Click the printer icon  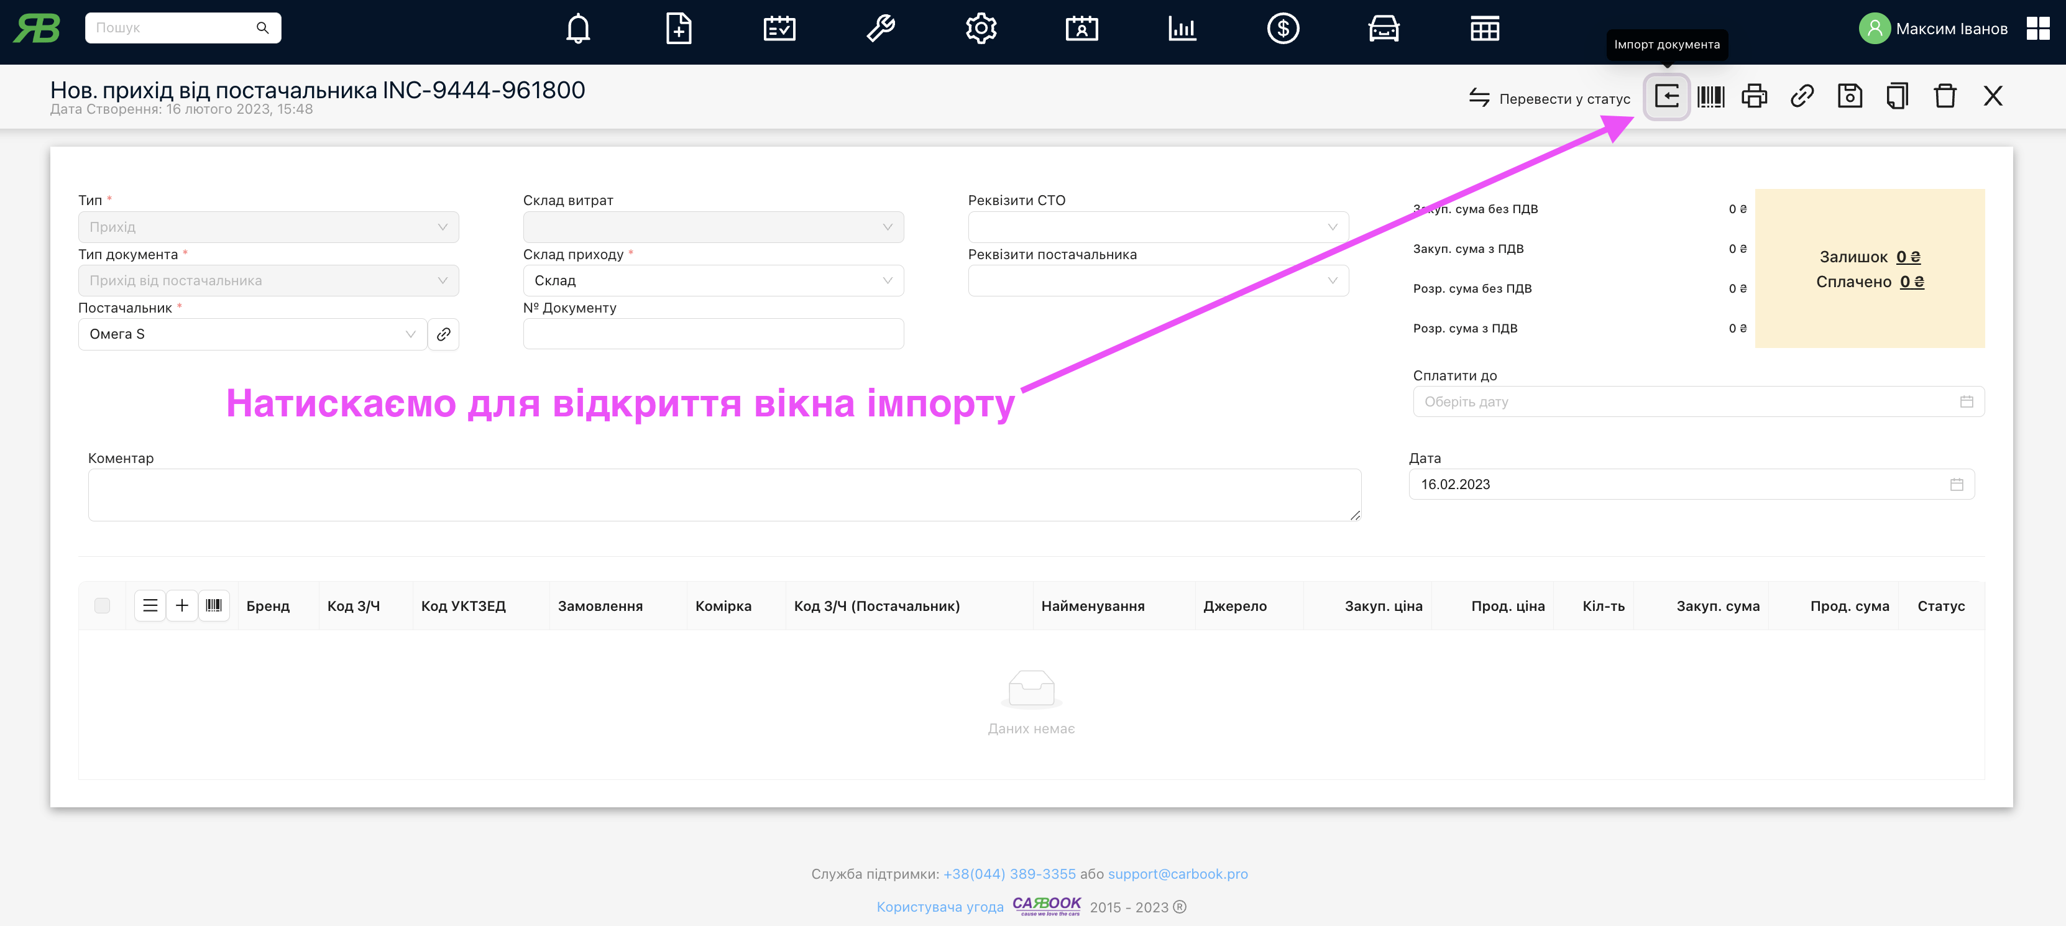1754,97
